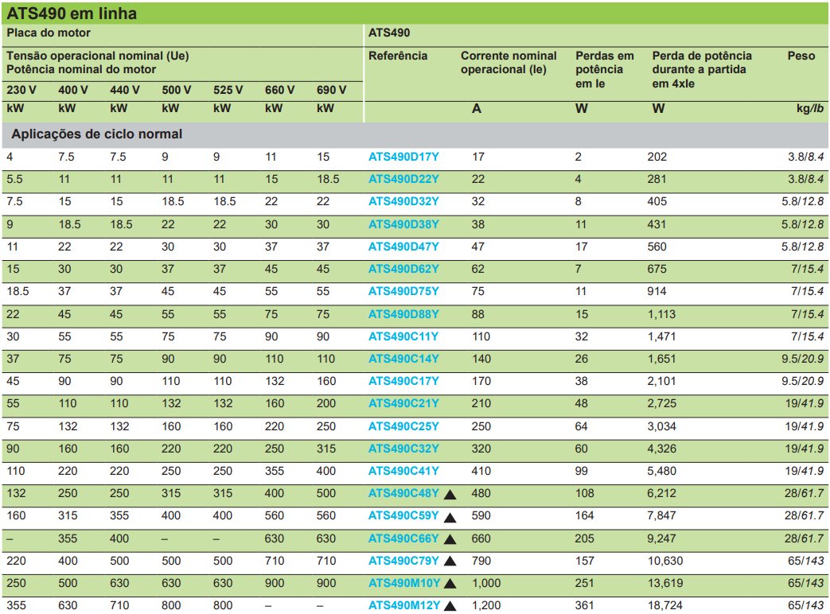The width and height of the screenshot is (830, 614).
Task: Select the 'ATS490 em linha' title
Action: click(x=72, y=14)
